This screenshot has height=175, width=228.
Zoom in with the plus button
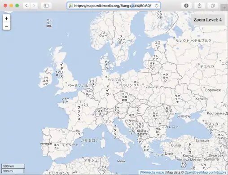pyautogui.click(x=6, y=18)
